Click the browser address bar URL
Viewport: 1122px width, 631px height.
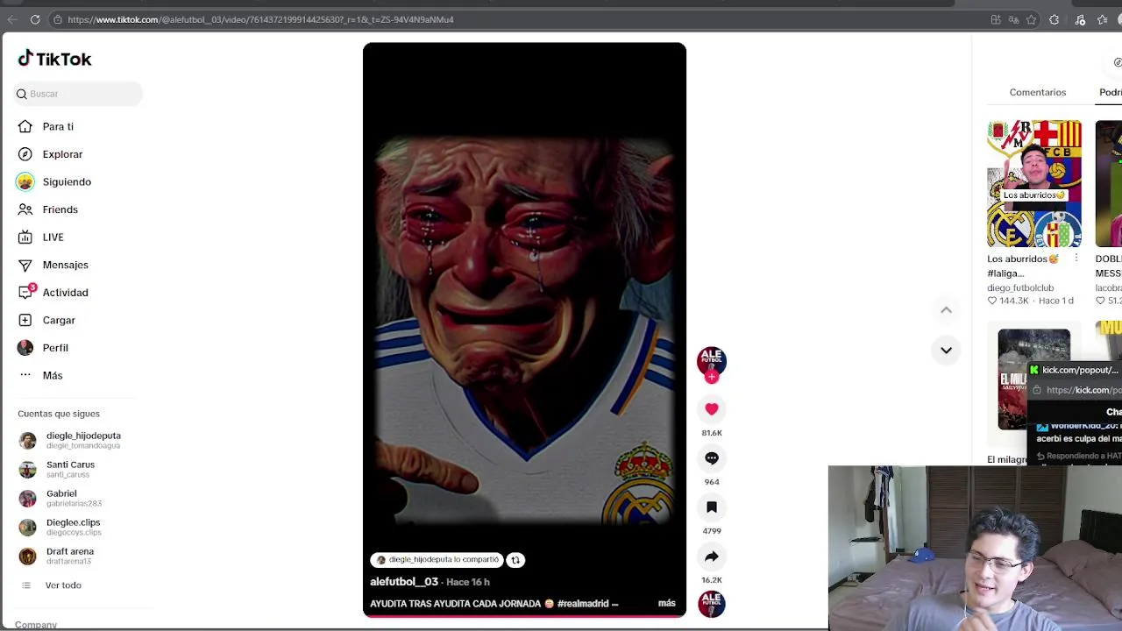260,19
